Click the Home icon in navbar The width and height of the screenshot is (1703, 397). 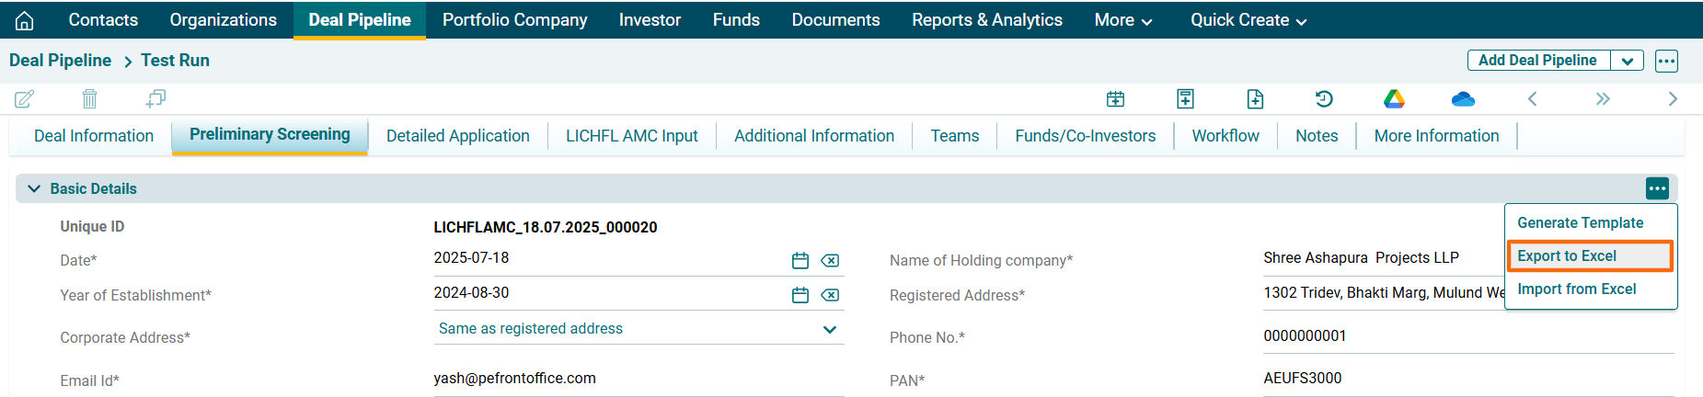pyautogui.click(x=25, y=20)
